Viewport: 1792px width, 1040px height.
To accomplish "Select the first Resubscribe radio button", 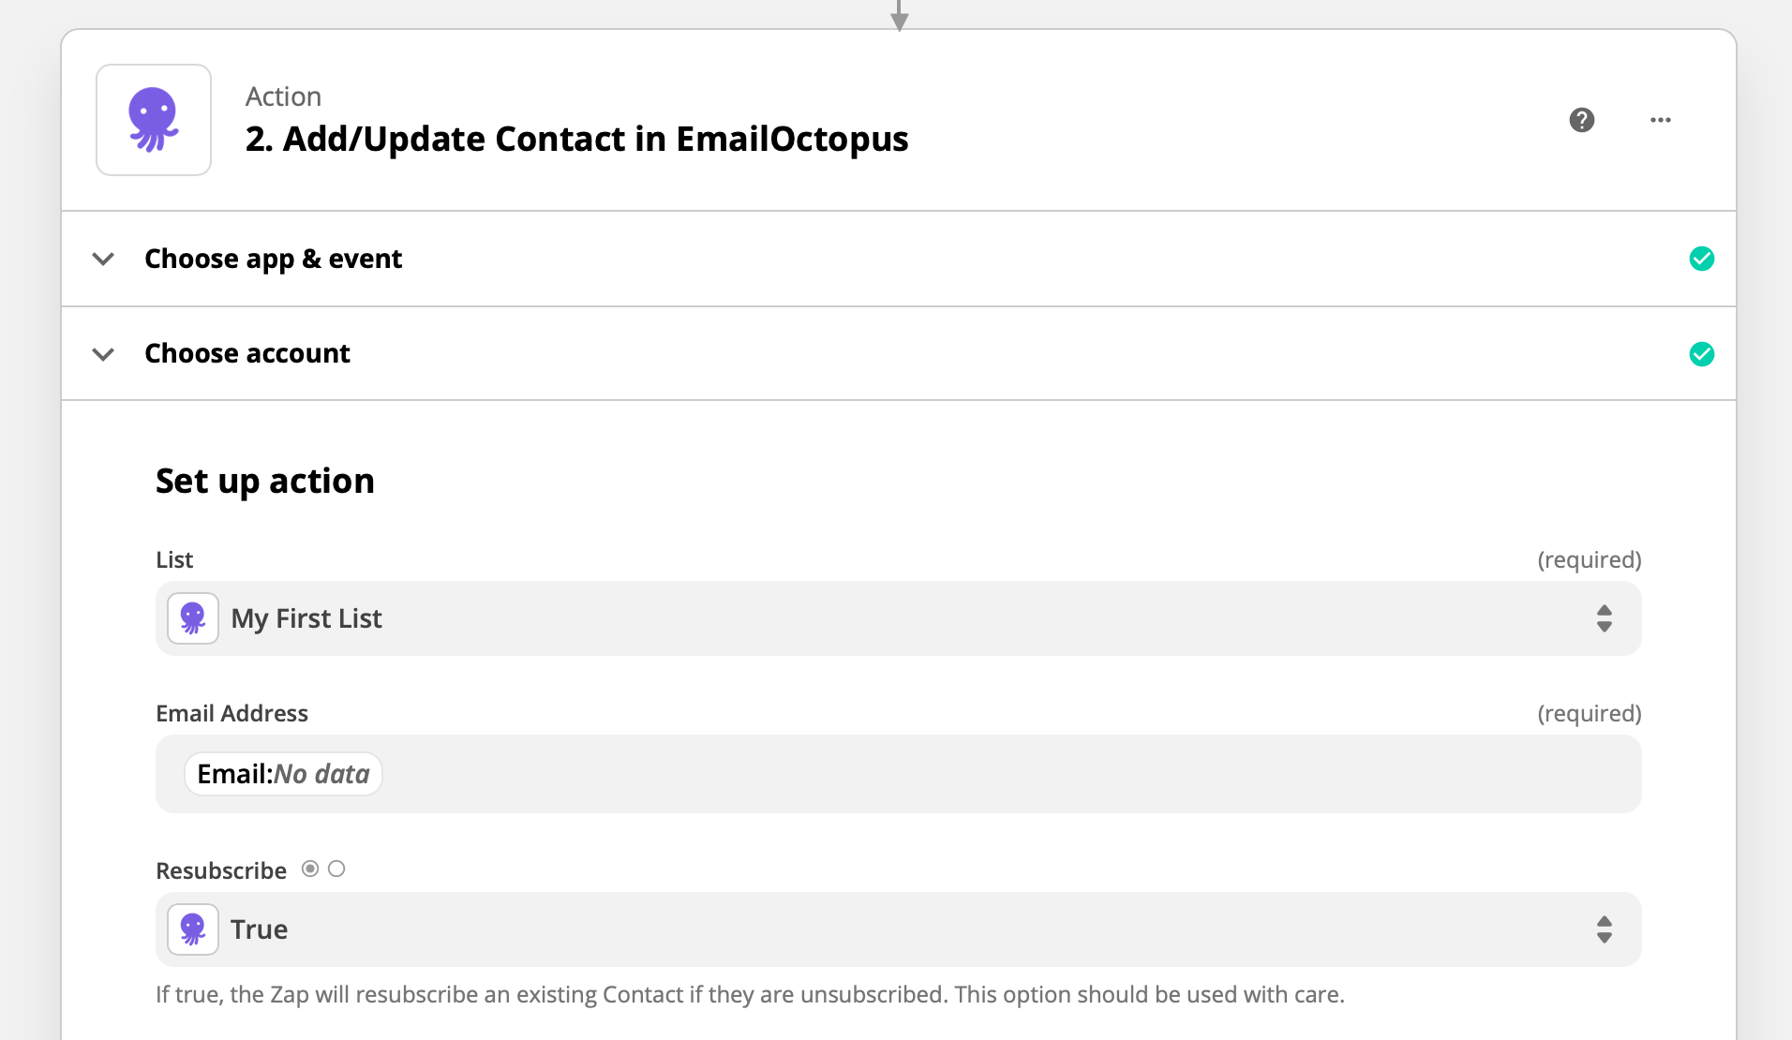I will coord(310,869).
